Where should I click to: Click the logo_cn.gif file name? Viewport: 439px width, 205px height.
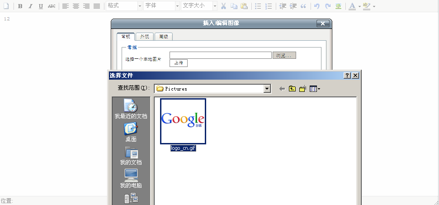[x=183, y=148]
